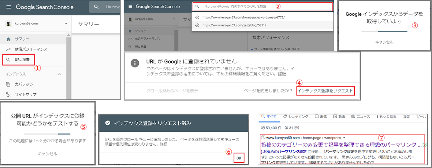Viewport: 432px width, 168px height.
Task: Click the home icon next to サマリー in the sidebar listing カバレッジ
Action: point(8,39)
